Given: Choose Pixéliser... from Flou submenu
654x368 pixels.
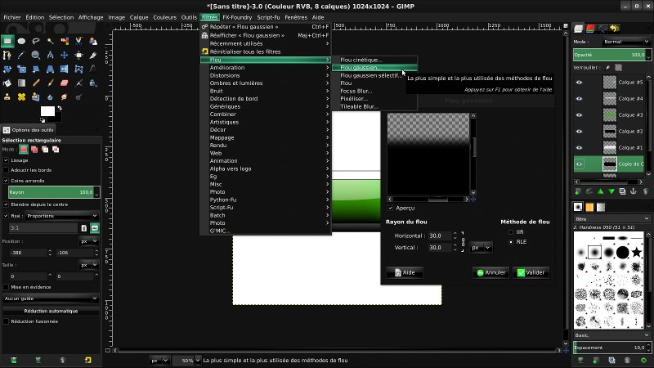Looking at the screenshot, I should coord(374,99).
